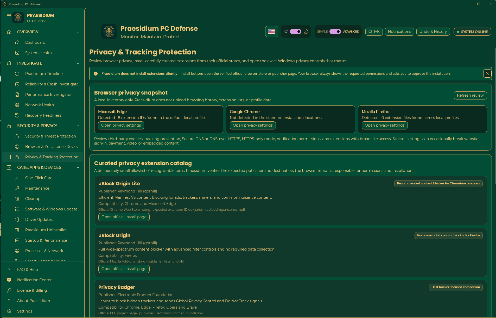Screen dimensions: 496x318
Task: Click the hamburger menu icon in sidebar
Action: click(x=9, y=15)
